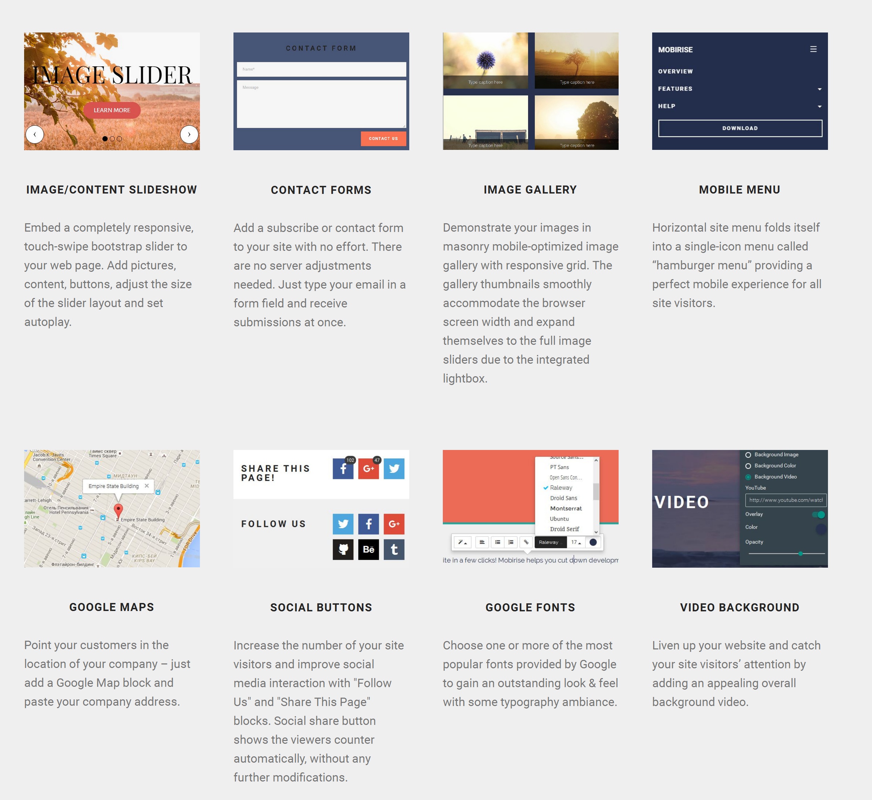Screen dimensions: 872x800
Task: Click the Facebook share icon
Action: tap(343, 468)
